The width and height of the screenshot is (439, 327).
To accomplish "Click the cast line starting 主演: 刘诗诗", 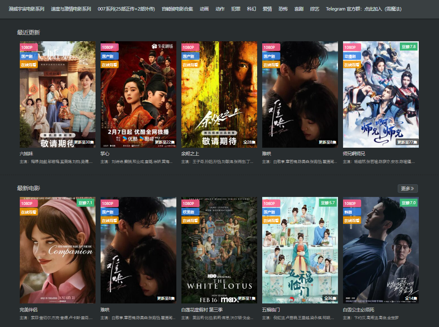I will (136, 162).
